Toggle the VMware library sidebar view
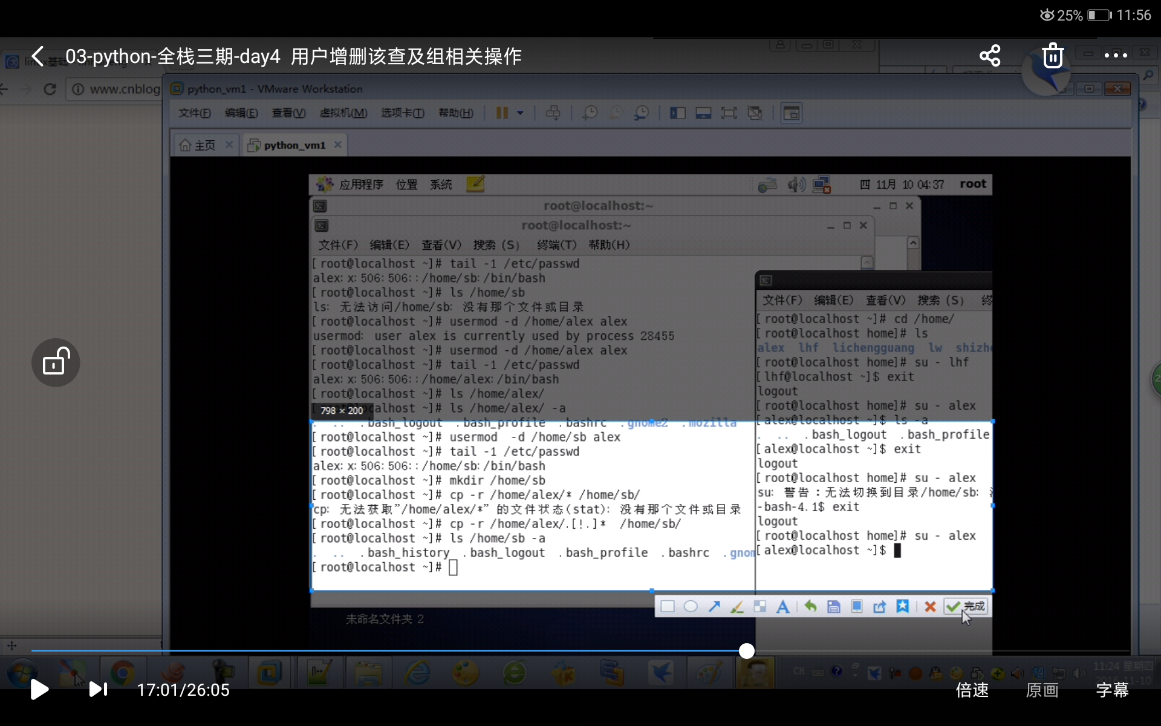 coord(677,113)
